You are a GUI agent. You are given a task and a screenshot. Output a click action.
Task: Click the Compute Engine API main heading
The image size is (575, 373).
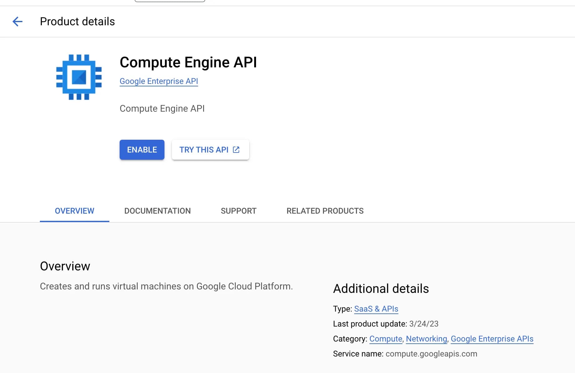(x=188, y=62)
